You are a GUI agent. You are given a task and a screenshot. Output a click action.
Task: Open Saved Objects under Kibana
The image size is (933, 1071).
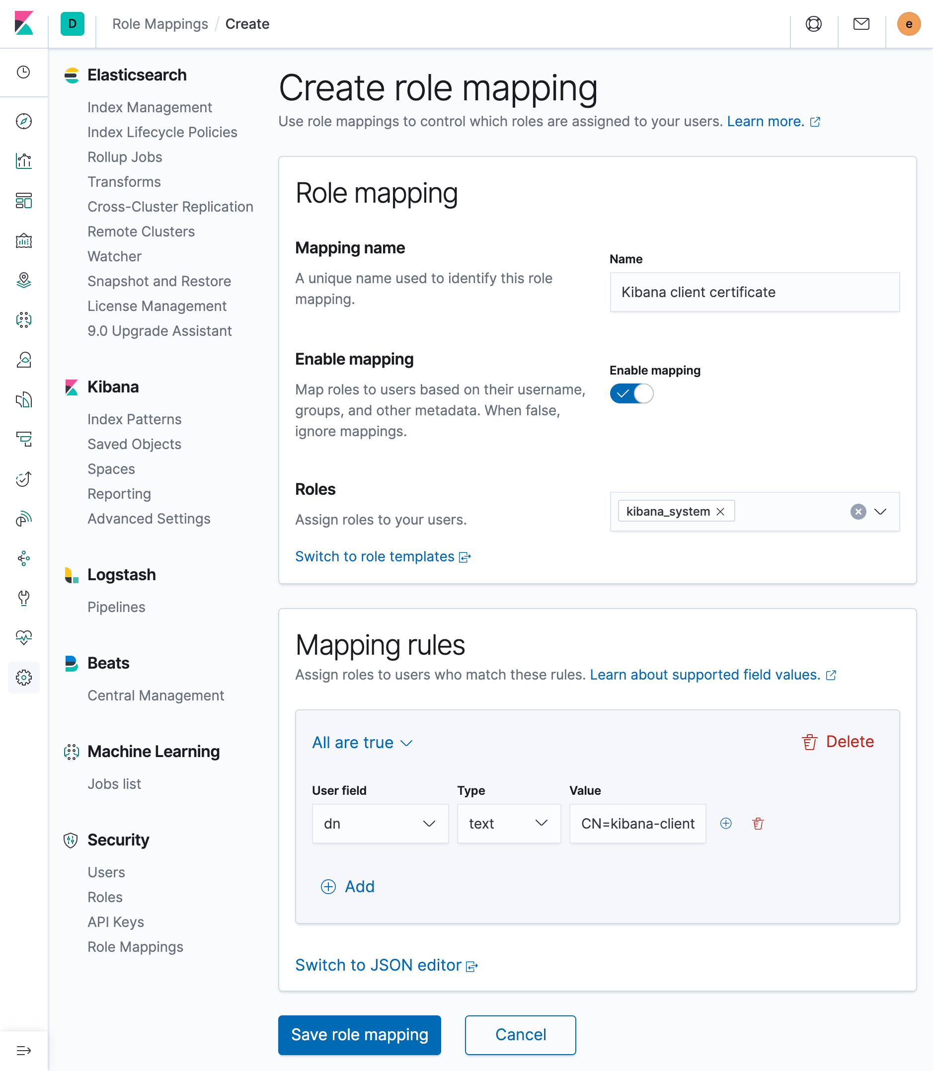[x=134, y=444]
